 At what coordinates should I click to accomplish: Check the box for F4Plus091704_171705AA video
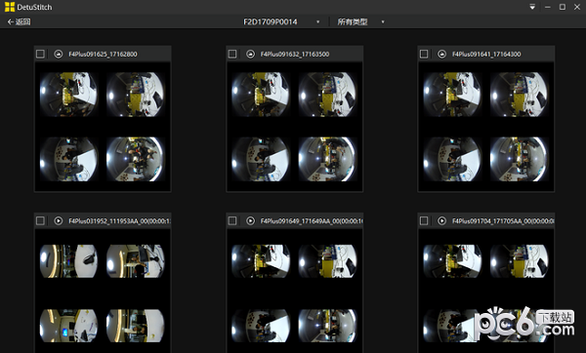tap(424, 221)
